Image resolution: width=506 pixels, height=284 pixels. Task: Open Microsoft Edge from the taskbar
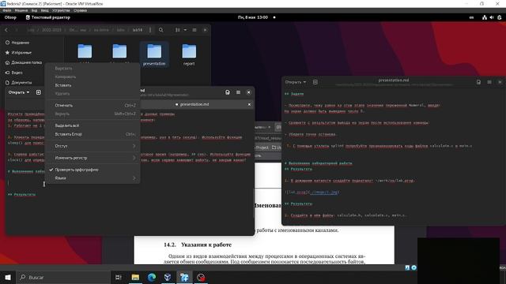[152, 277]
